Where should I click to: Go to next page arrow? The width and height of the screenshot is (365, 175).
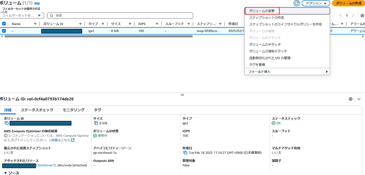click(353, 16)
